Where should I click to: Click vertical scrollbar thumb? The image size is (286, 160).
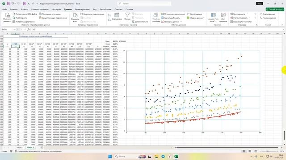click(x=284, y=135)
